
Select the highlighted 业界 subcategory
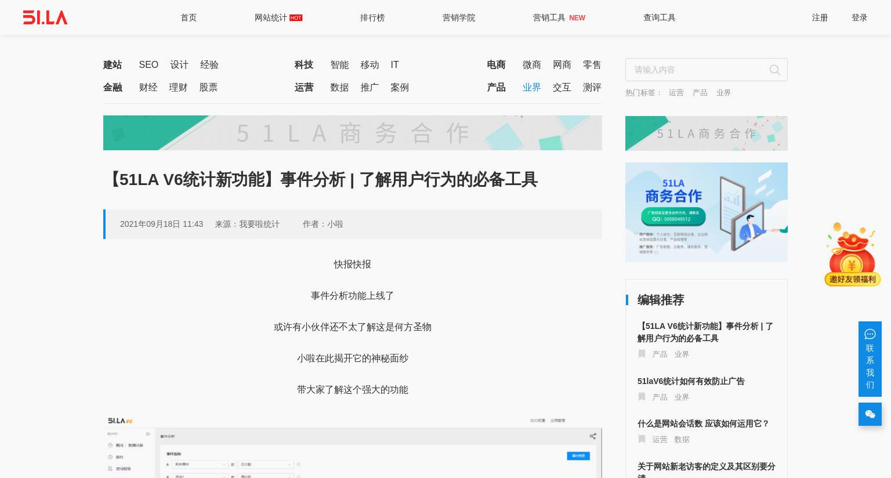pyautogui.click(x=532, y=87)
